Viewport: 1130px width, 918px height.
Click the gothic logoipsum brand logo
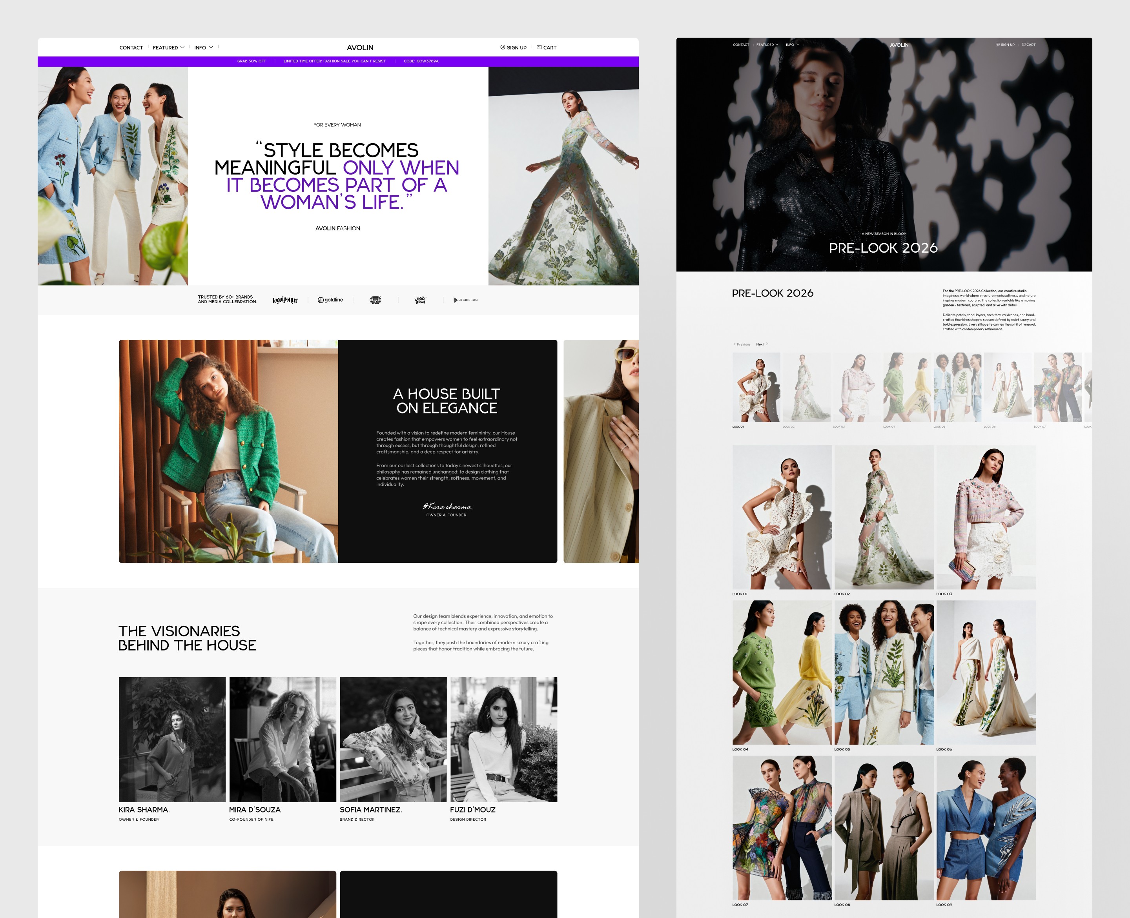pos(285,300)
